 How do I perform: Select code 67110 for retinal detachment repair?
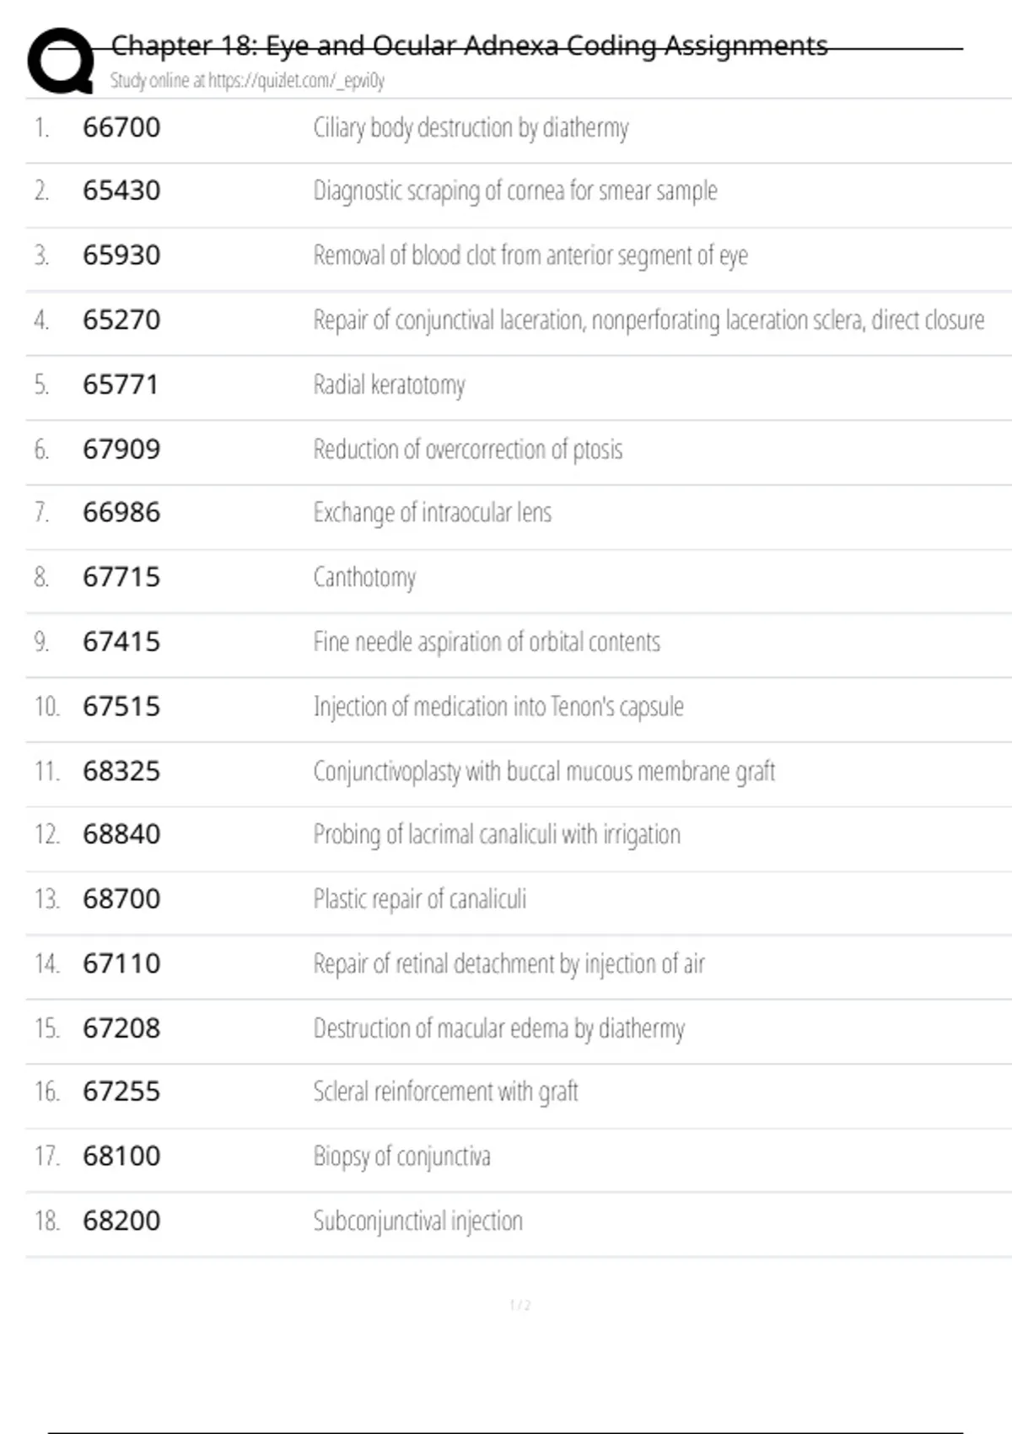click(x=121, y=963)
